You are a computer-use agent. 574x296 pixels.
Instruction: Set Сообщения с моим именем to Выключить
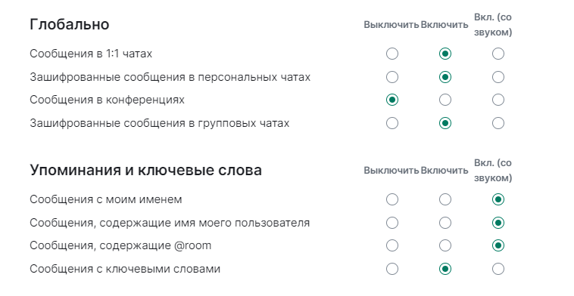click(392, 199)
